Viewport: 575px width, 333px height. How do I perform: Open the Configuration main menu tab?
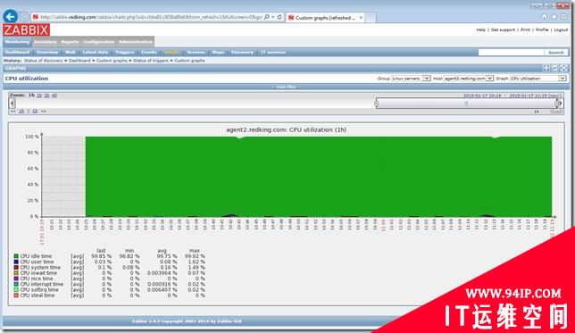pos(98,42)
